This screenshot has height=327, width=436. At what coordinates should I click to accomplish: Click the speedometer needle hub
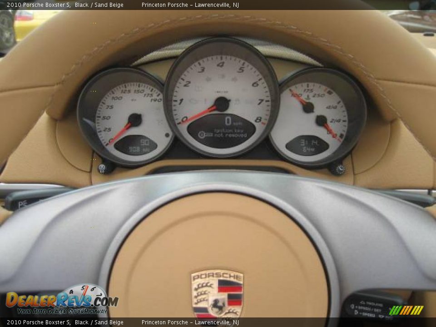click(x=135, y=120)
